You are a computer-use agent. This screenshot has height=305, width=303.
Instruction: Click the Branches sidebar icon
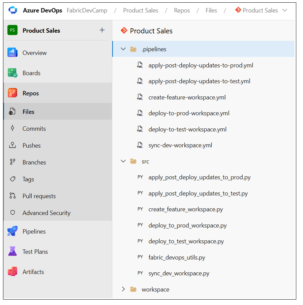tap(12, 162)
